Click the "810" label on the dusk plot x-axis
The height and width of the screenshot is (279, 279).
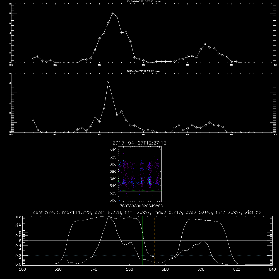click(x=11, y=135)
